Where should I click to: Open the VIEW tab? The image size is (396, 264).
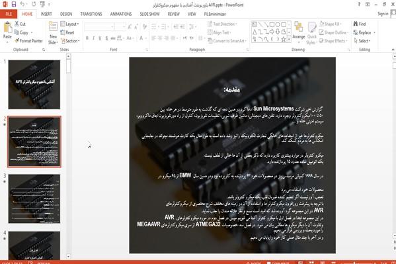[192, 14]
